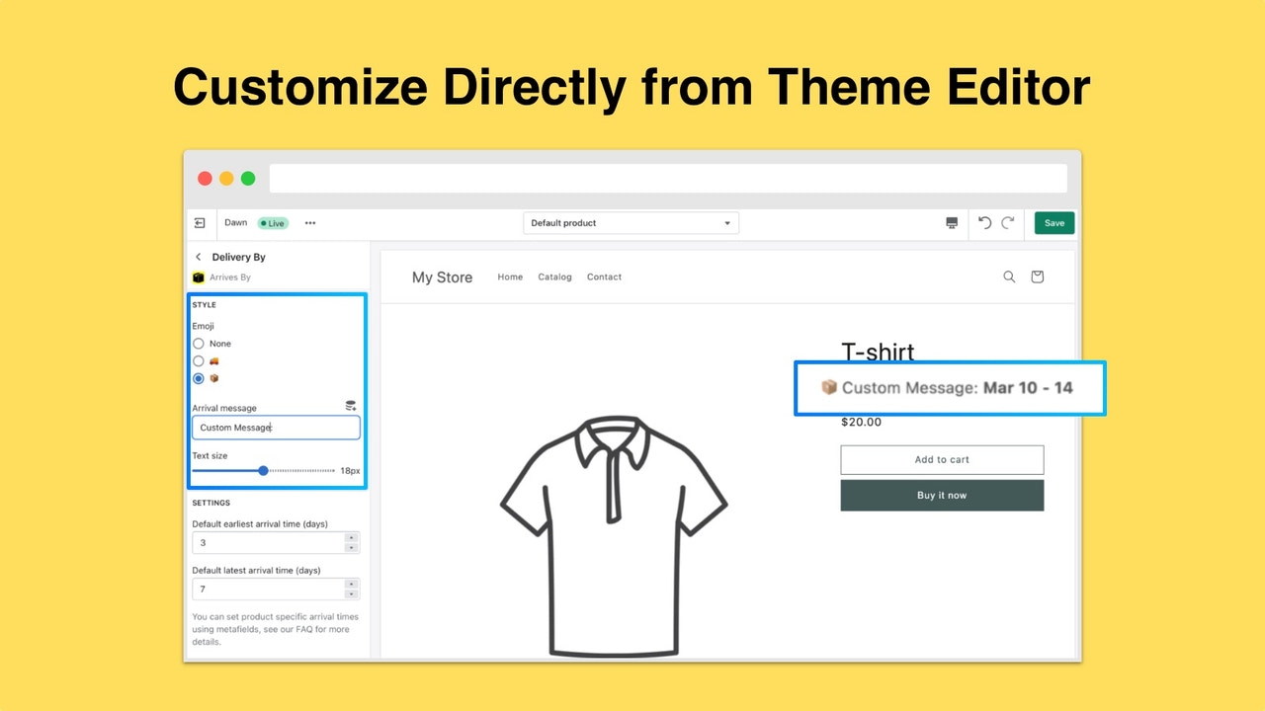Viewport: 1265px width, 711px height.
Task: Click the dynamic source icon beside Arrival message
Action: tap(351, 405)
